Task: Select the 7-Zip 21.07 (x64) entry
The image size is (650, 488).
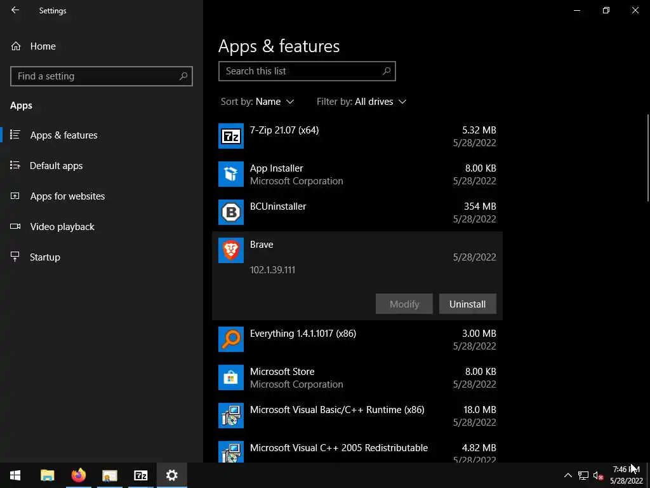Action: coord(284,130)
